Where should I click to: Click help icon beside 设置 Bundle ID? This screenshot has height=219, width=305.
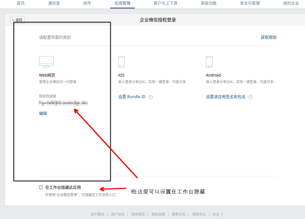tap(151, 97)
